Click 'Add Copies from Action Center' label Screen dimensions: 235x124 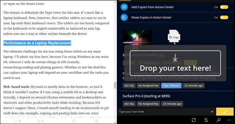coord(153,7)
